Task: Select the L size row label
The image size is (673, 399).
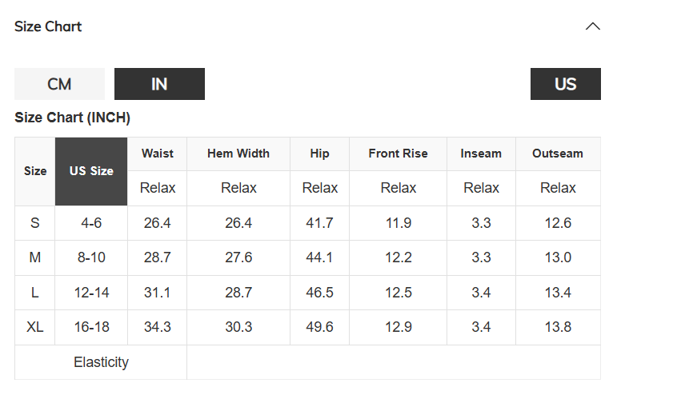Action: pyautogui.click(x=34, y=293)
